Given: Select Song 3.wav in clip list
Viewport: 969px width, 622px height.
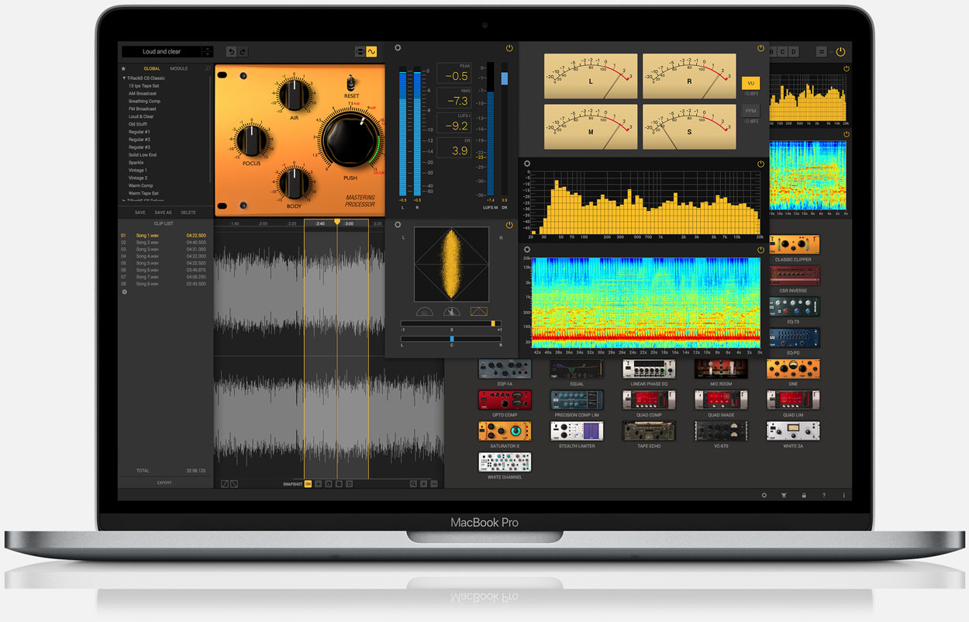Looking at the screenshot, I should (164, 249).
